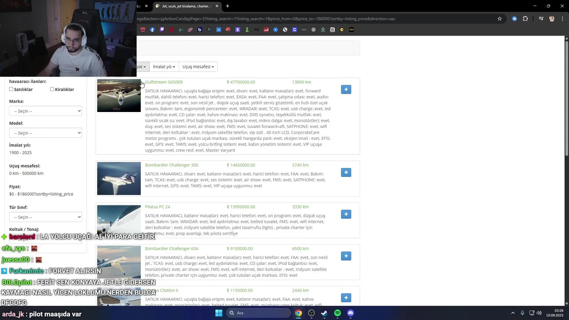Open the Pilatus PC 24 listing
569x320 pixels.
[x=157, y=207]
